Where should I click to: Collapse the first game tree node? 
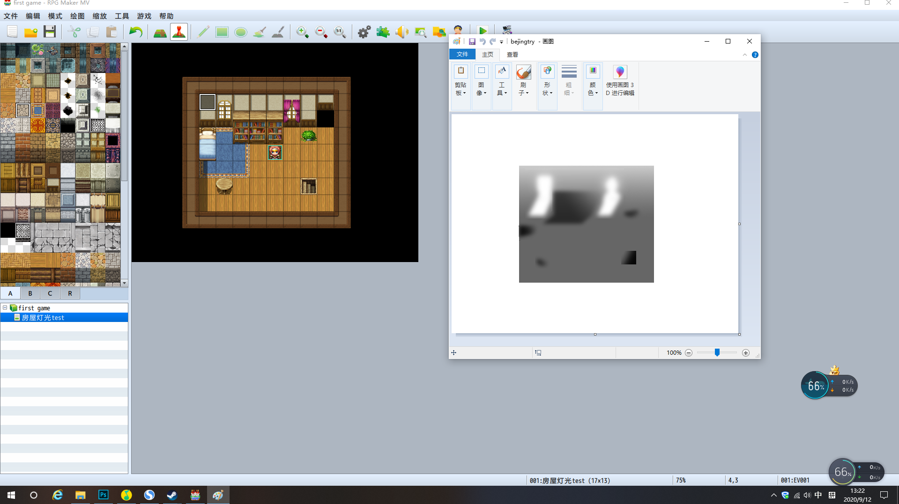(x=5, y=307)
